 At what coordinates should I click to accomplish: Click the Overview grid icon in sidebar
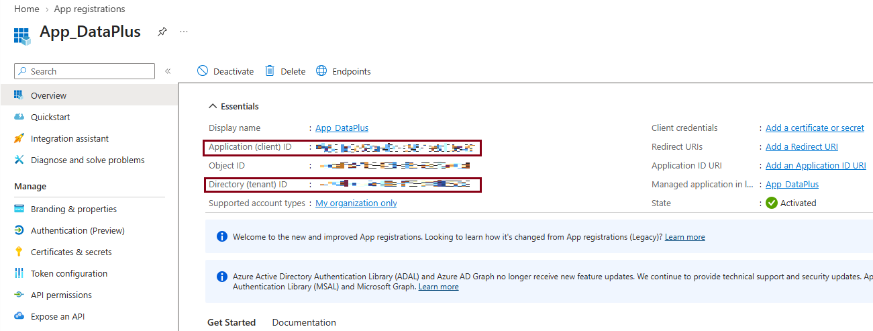(19, 95)
